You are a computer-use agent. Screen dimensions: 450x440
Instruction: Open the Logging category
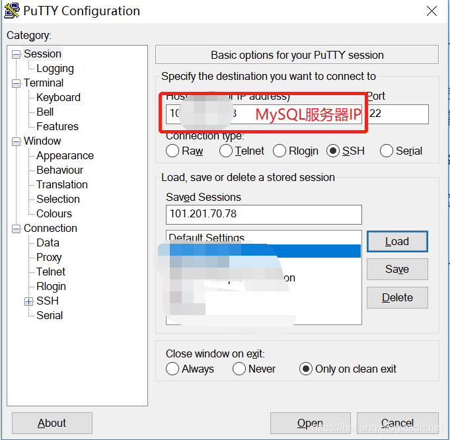coord(55,68)
